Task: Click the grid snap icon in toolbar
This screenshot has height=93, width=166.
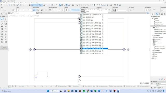Action: coord(44,5)
